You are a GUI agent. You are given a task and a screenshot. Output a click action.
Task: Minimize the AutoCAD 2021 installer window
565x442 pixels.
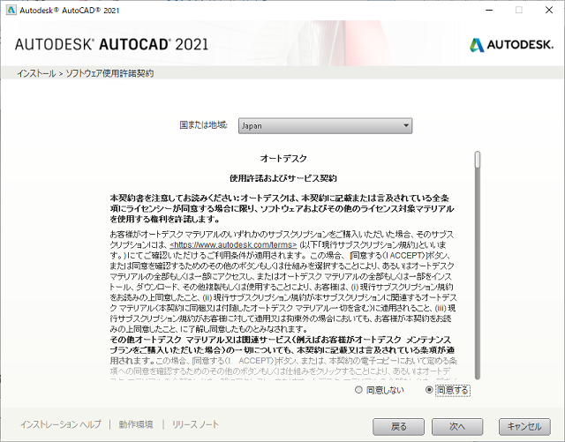(x=489, y=10)
